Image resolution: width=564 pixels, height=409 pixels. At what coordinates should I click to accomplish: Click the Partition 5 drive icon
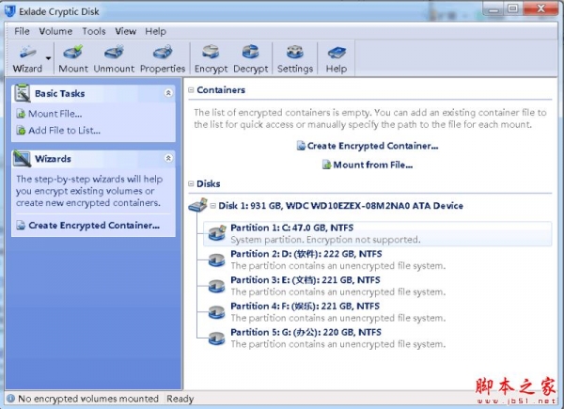[x=216, y=338]
